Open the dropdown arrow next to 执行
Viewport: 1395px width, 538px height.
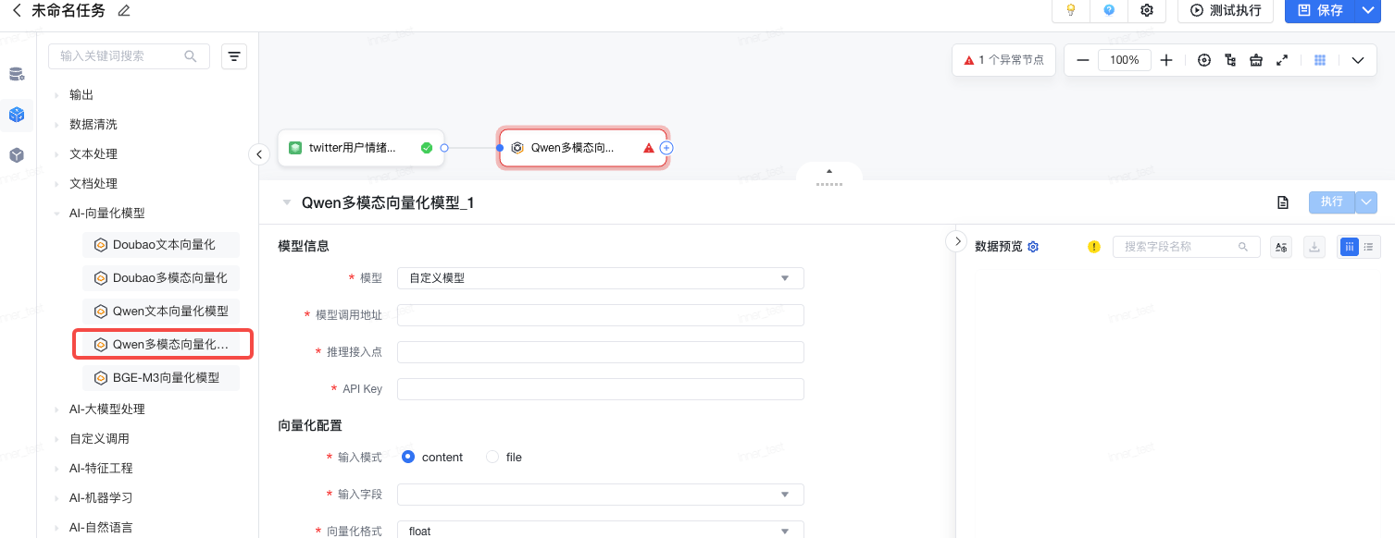point(1366,202)
